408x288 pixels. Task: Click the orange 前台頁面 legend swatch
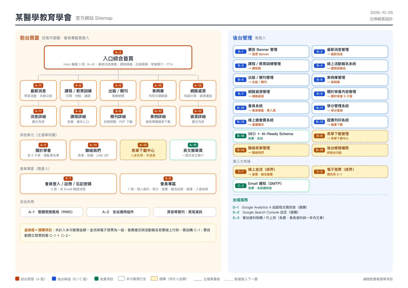[x=17, y=279]
